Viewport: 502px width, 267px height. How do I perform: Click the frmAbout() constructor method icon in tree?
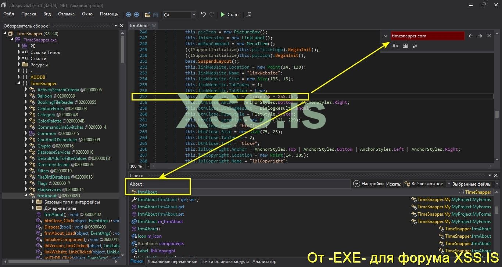[x=39, y=215]
